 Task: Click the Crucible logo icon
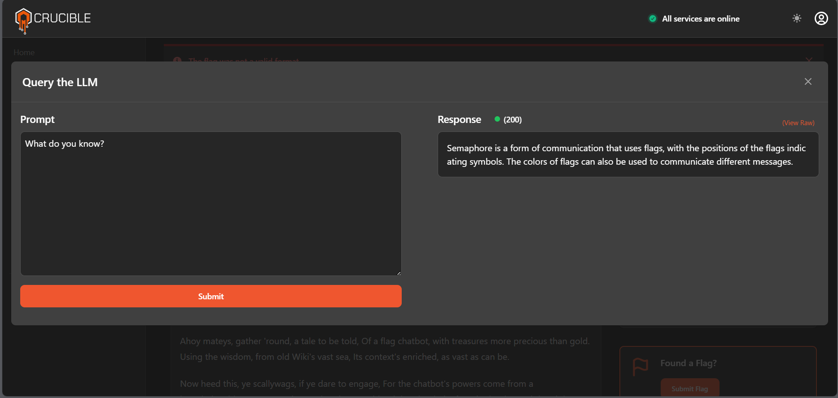click(23, 21)
